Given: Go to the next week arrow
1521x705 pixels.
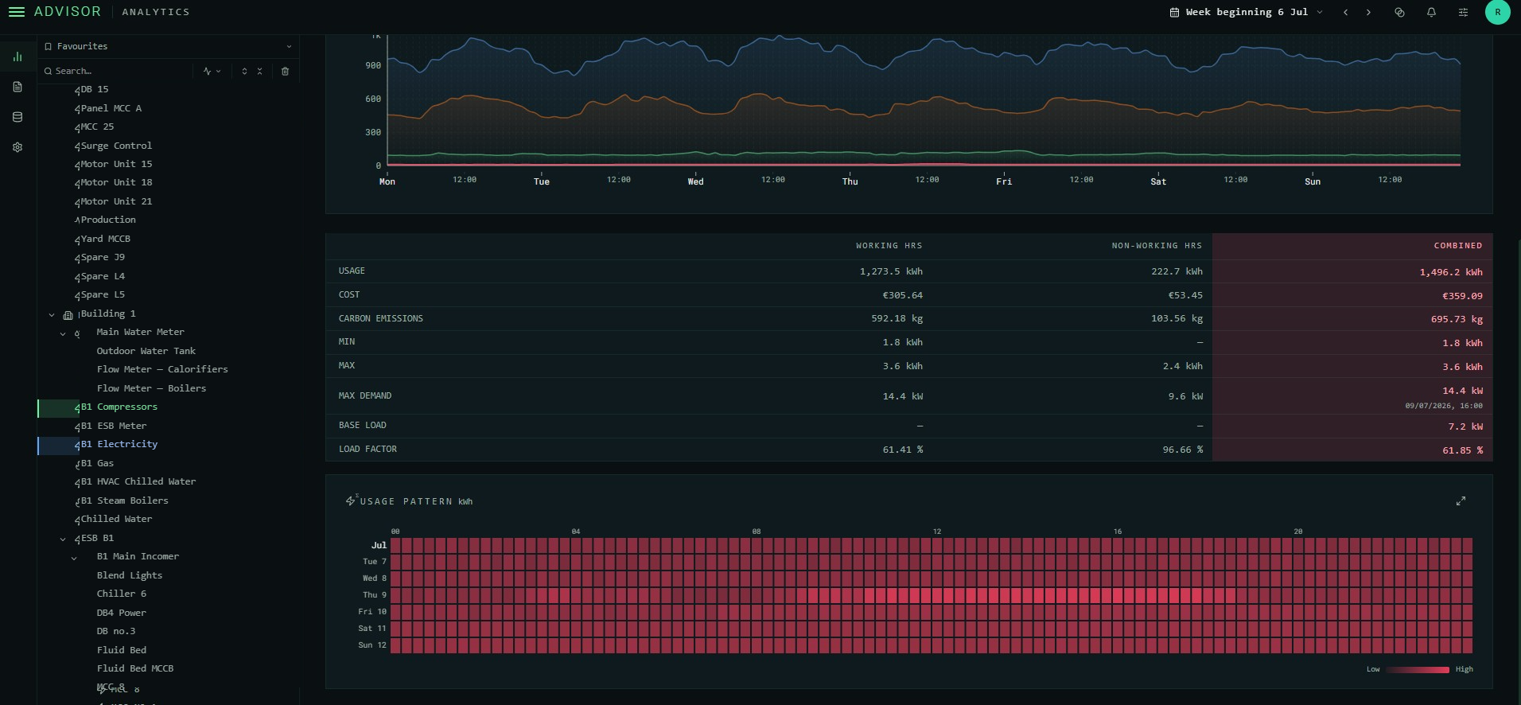Looking at the screenshot, I should click(1368, 12).
